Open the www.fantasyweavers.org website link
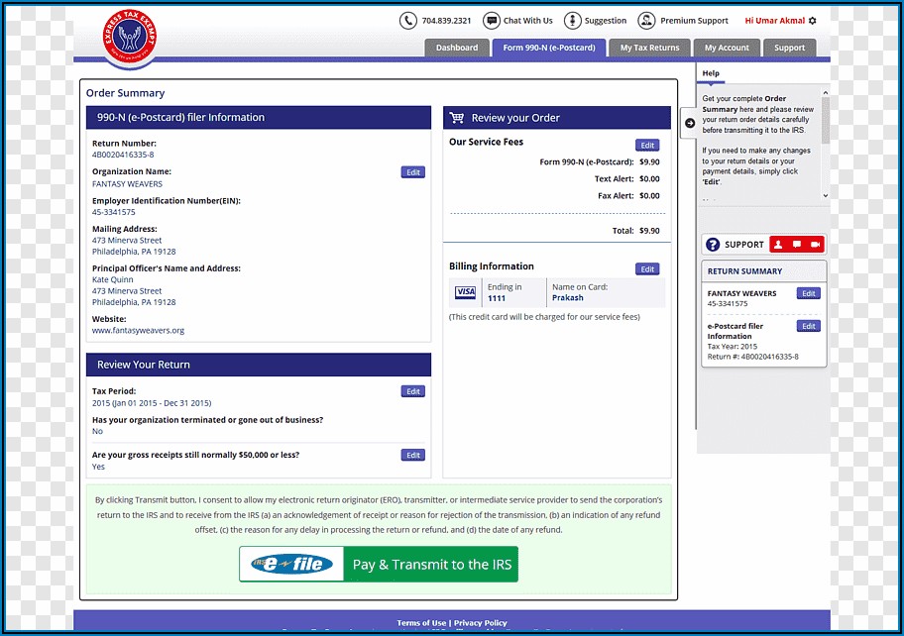This screenshot has width=904, height=636. pos(138,331)
